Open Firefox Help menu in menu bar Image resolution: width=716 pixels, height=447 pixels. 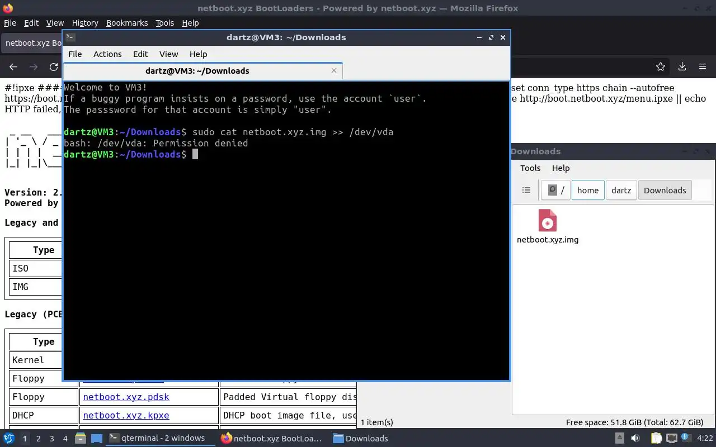click(x=190, y=23)
